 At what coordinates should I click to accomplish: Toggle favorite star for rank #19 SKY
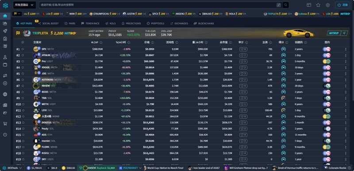[23, 159]
